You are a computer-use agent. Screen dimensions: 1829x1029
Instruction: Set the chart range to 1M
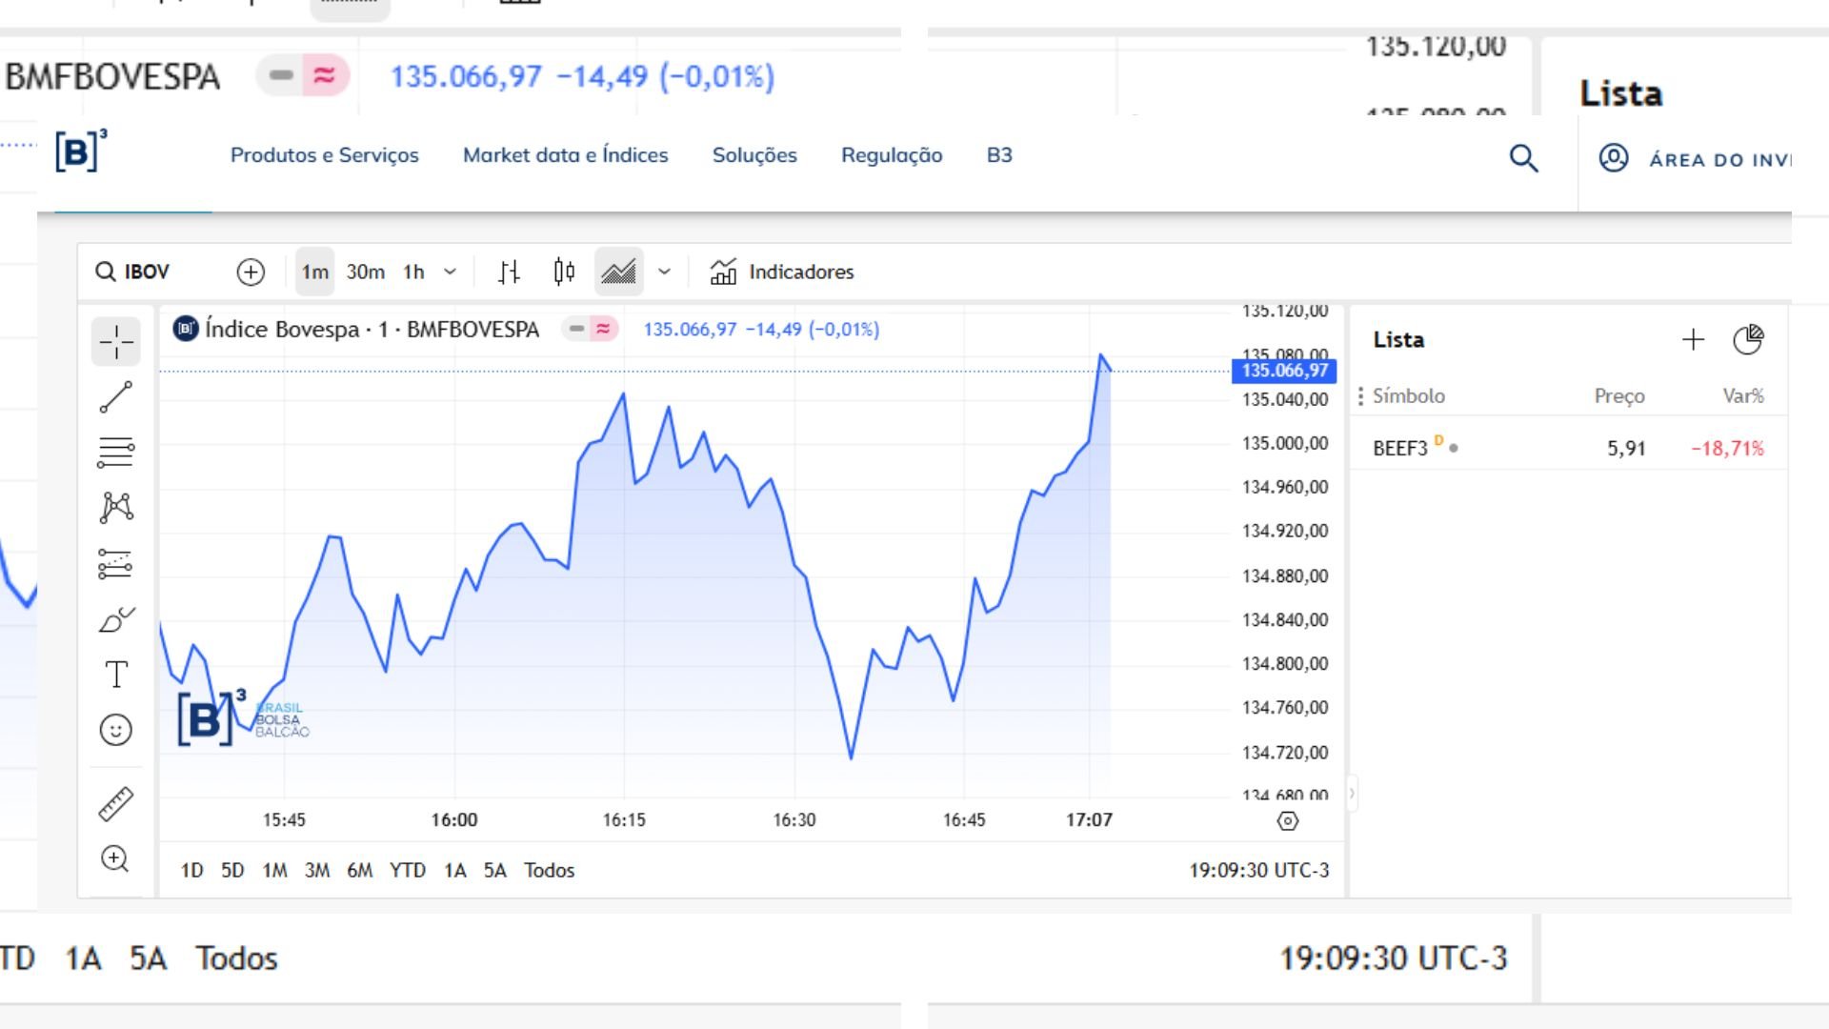pyautogui.click(x=274, y=871)
